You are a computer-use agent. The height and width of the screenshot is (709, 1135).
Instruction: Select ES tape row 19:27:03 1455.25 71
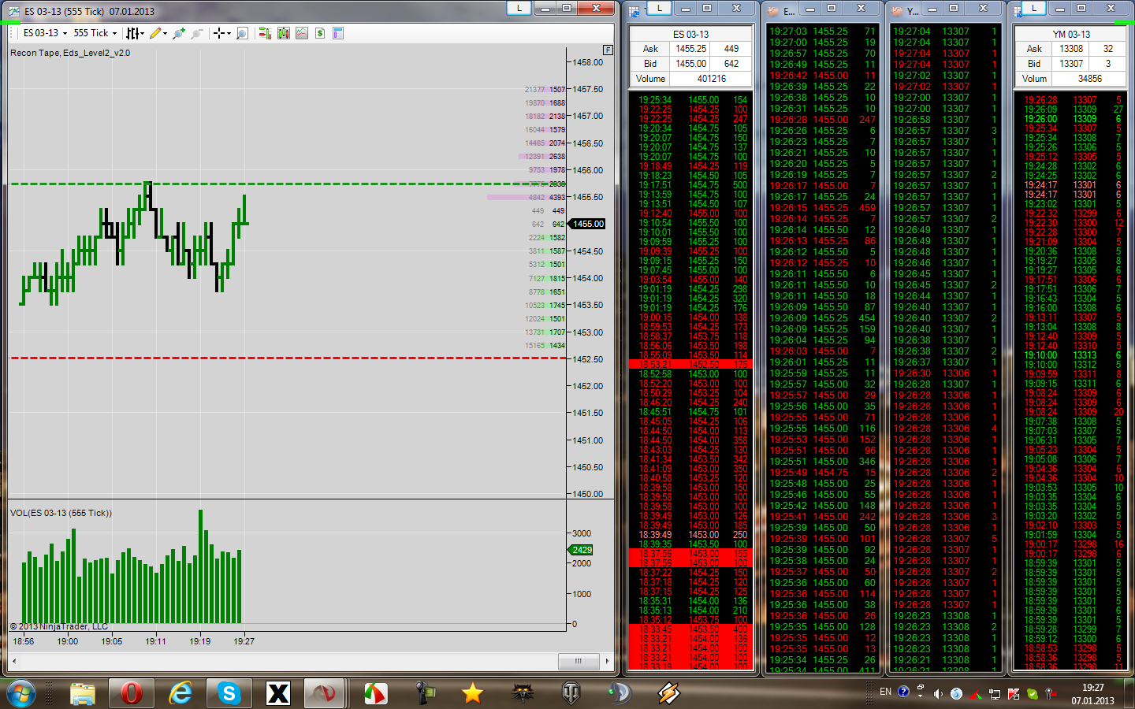click(x=823, y=32)
